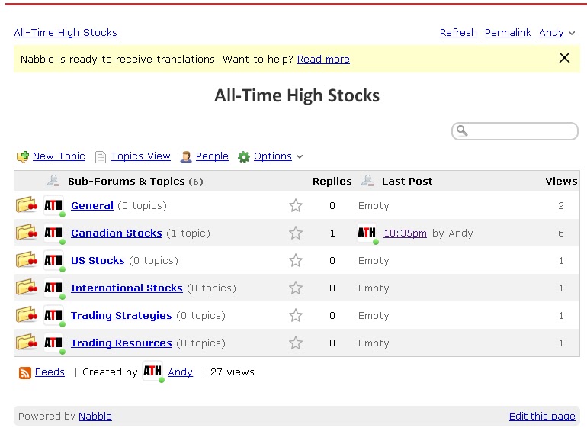
Task: Toggle the star for Trading Resources
Action: (296, 343)
